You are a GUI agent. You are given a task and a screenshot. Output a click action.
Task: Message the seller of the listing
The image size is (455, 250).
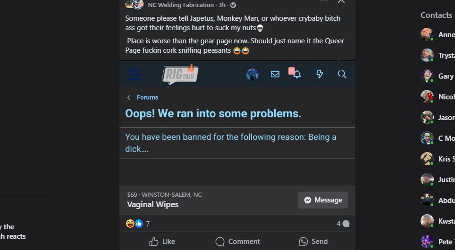click(x=323, y=200)
